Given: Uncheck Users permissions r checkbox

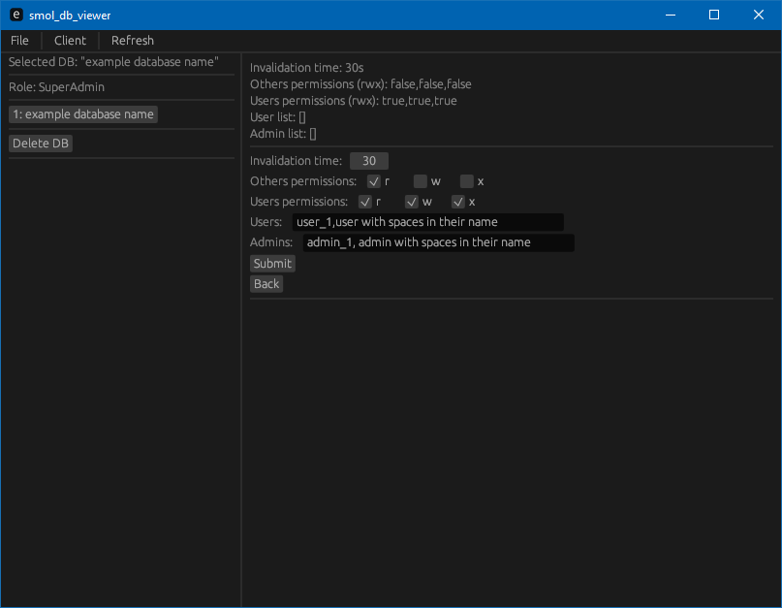Looking at the screenshot, I should click(x=365, y=202).
